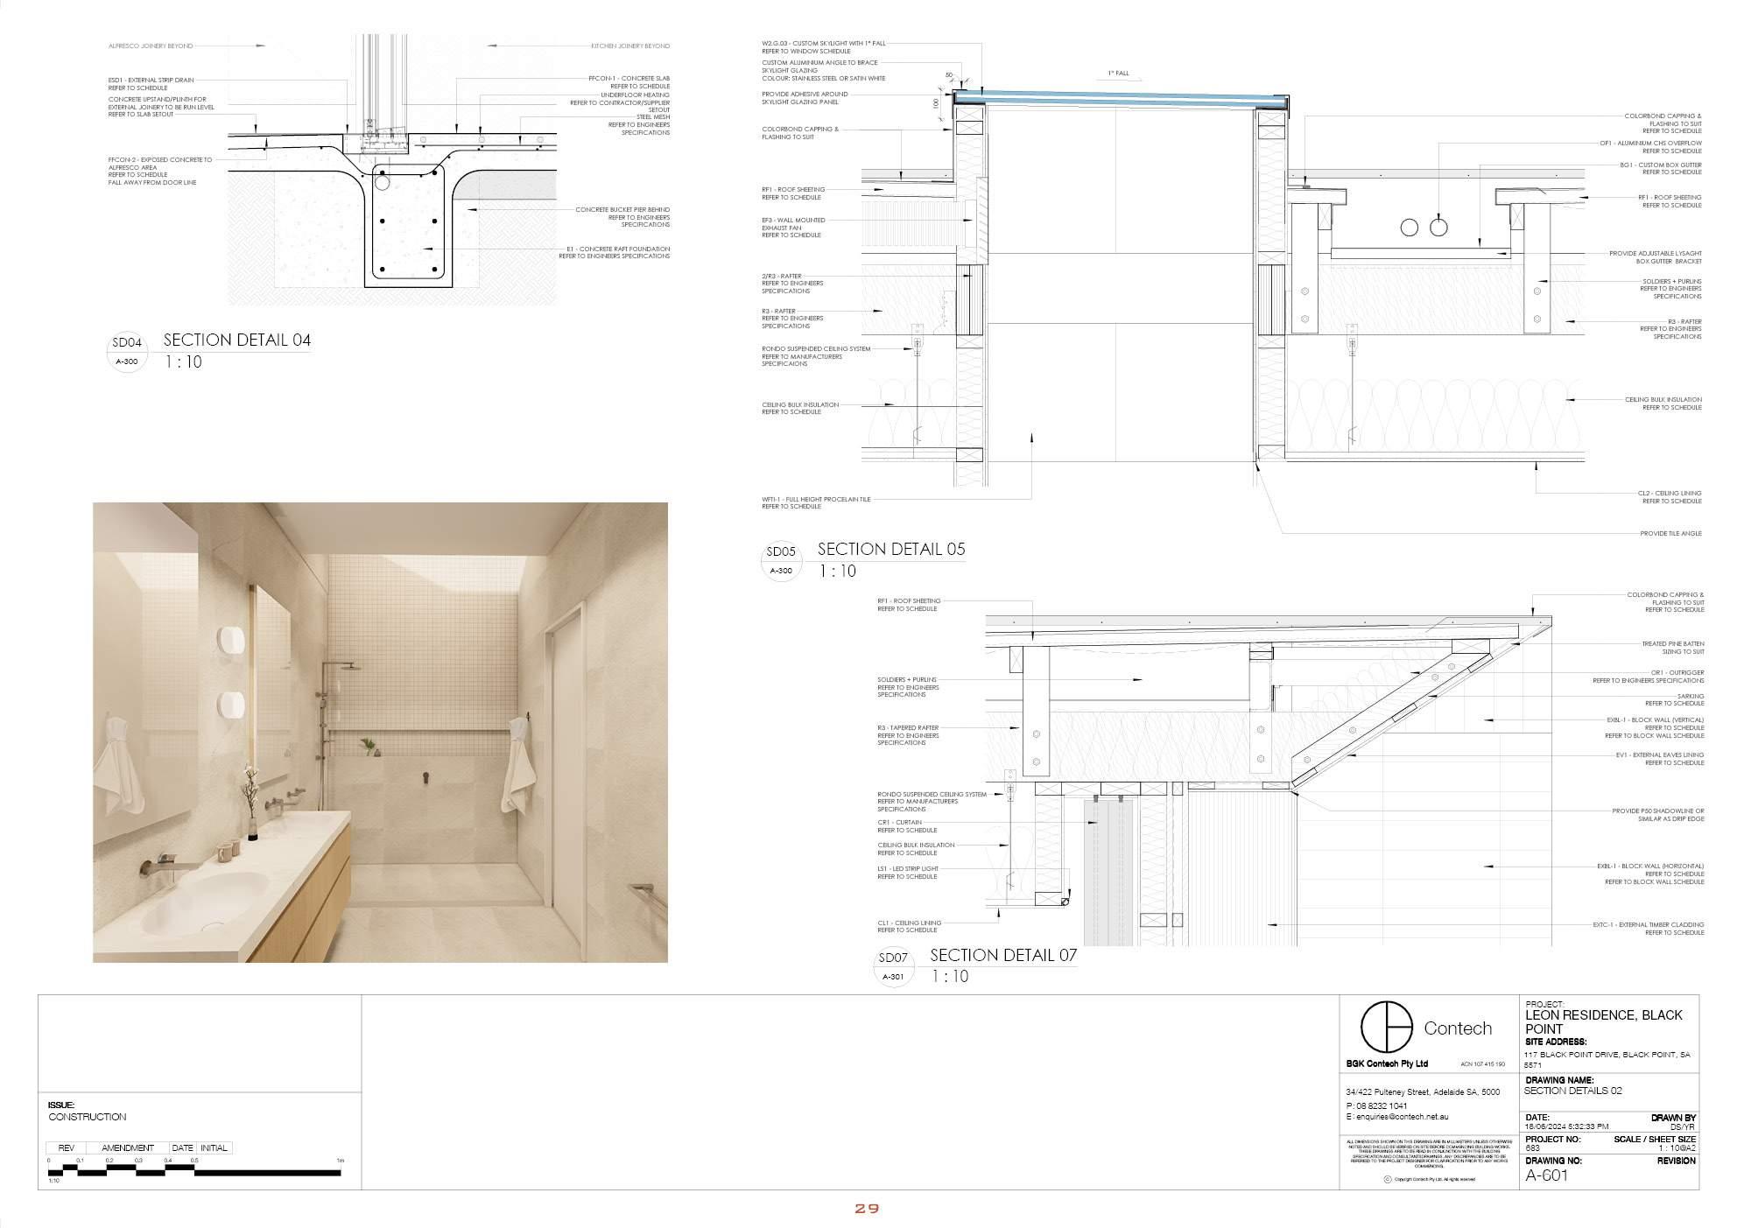
Task: Click the Contech circular logo icon
Action: (x=1386, y=1028)
